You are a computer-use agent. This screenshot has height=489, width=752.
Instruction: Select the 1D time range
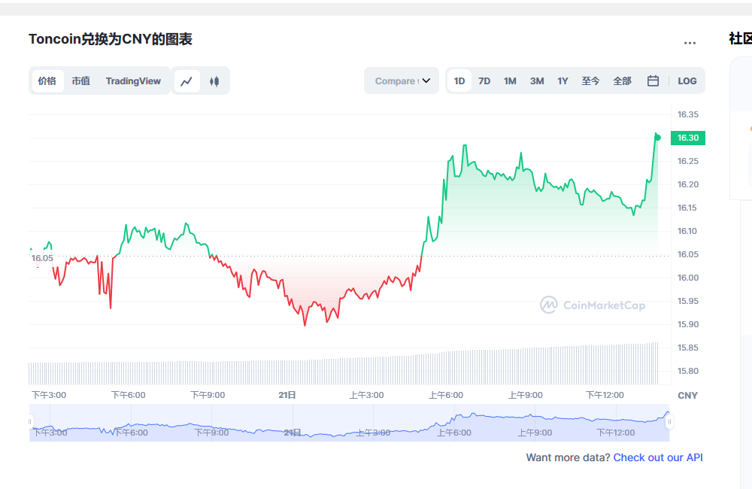pos(459,81)
